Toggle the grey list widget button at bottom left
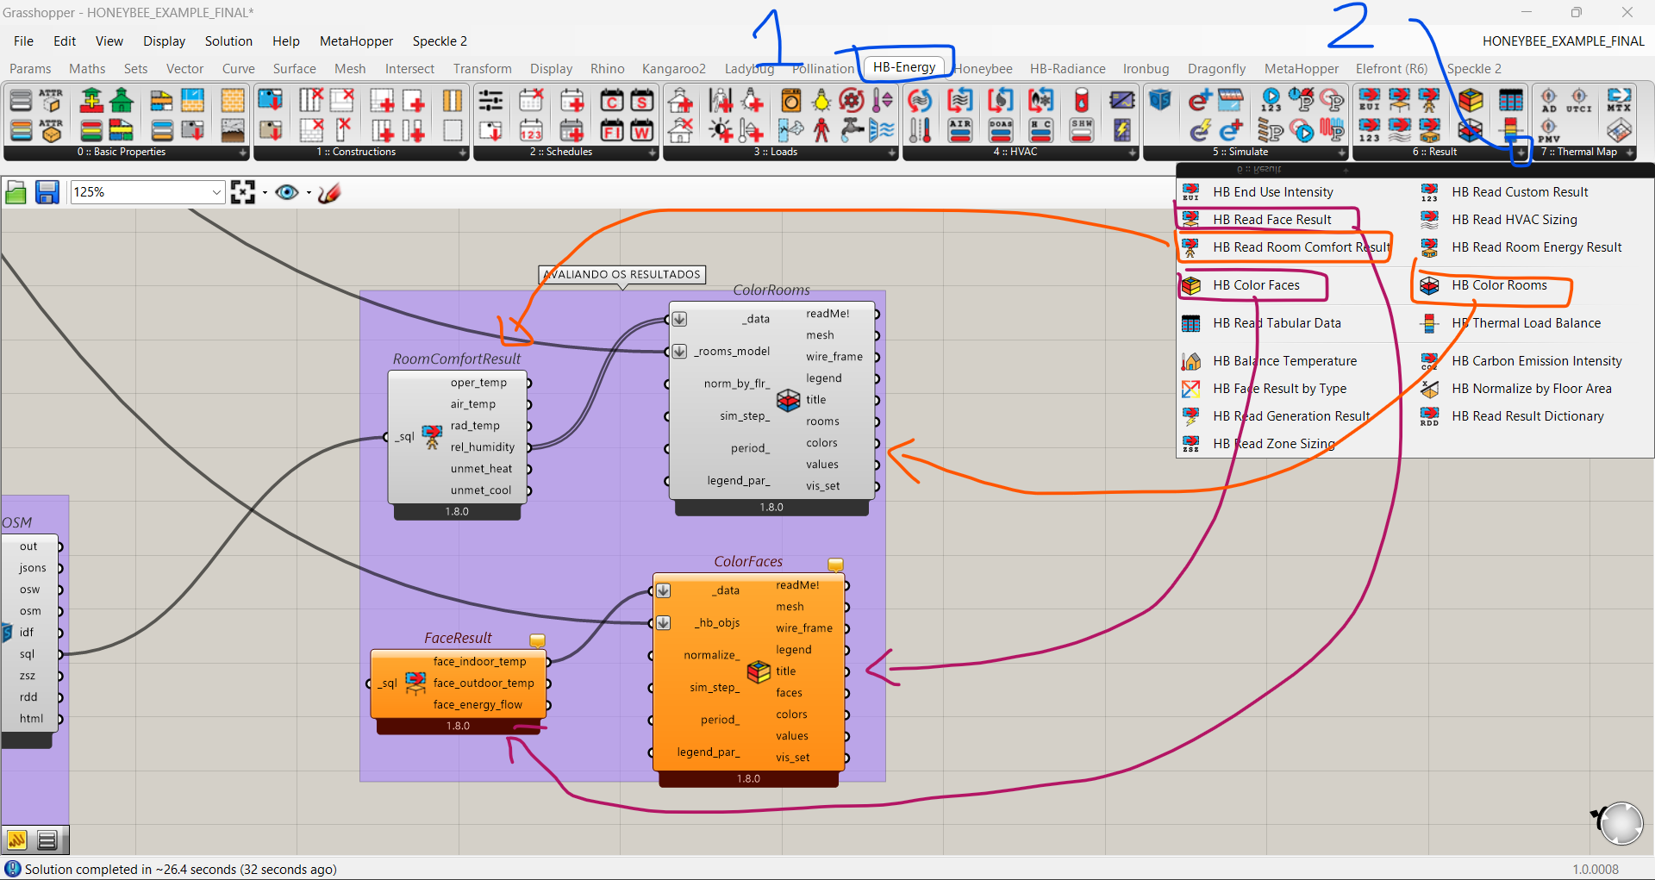 pos(47,839)
